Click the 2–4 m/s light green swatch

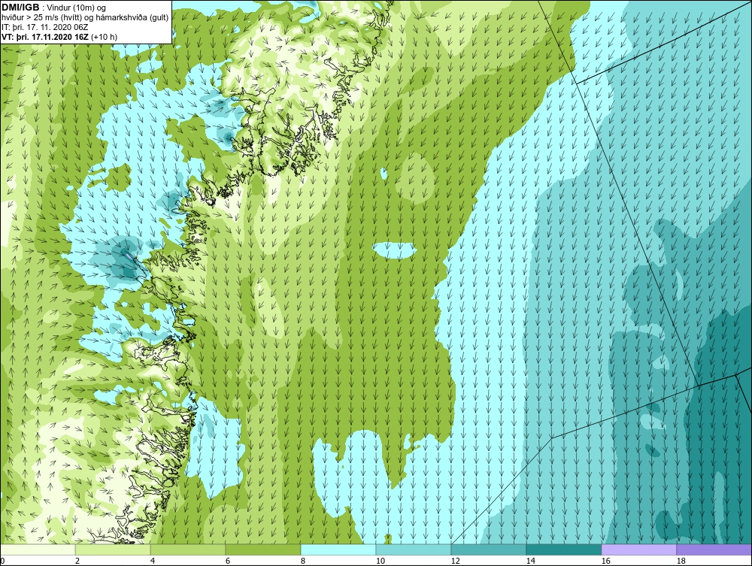pos(113,549)
